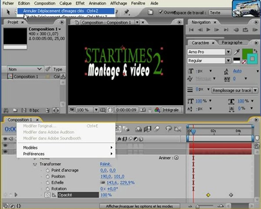Open the Préférences submenu

tap(66, 154)
